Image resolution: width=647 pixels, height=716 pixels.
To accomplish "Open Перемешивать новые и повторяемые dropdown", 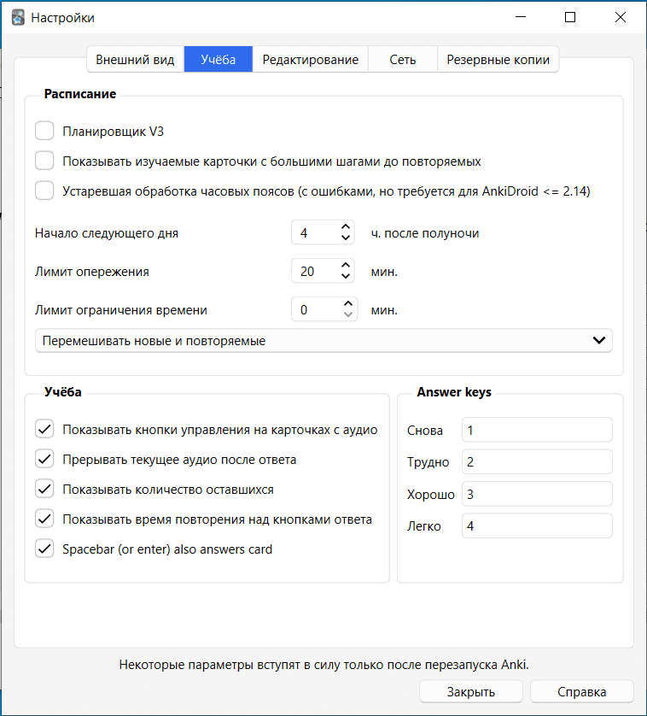I will tap(323, 341).
